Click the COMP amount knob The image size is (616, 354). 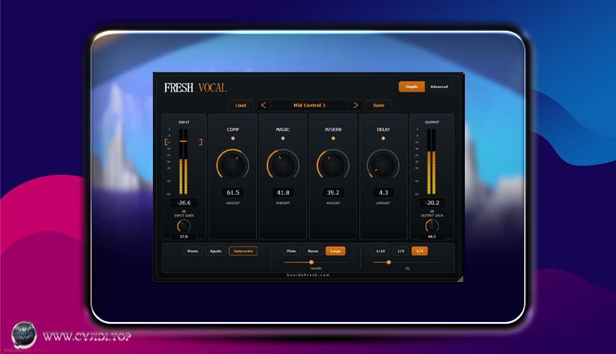click(x=233, y=165)
